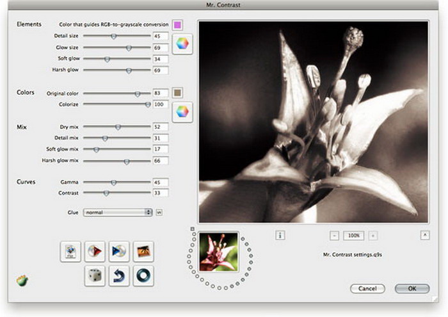
Task: Click the dark ring icon button
Action: click(x=143, y=276)
